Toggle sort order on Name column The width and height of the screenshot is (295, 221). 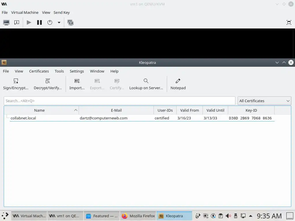41,110
